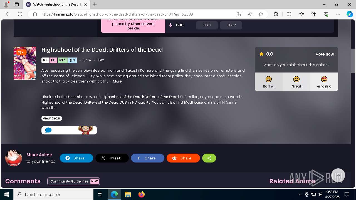The image size is (356, 200).
Task: Click the scroll-to-top arrow button
Action: tap(338, 175)
